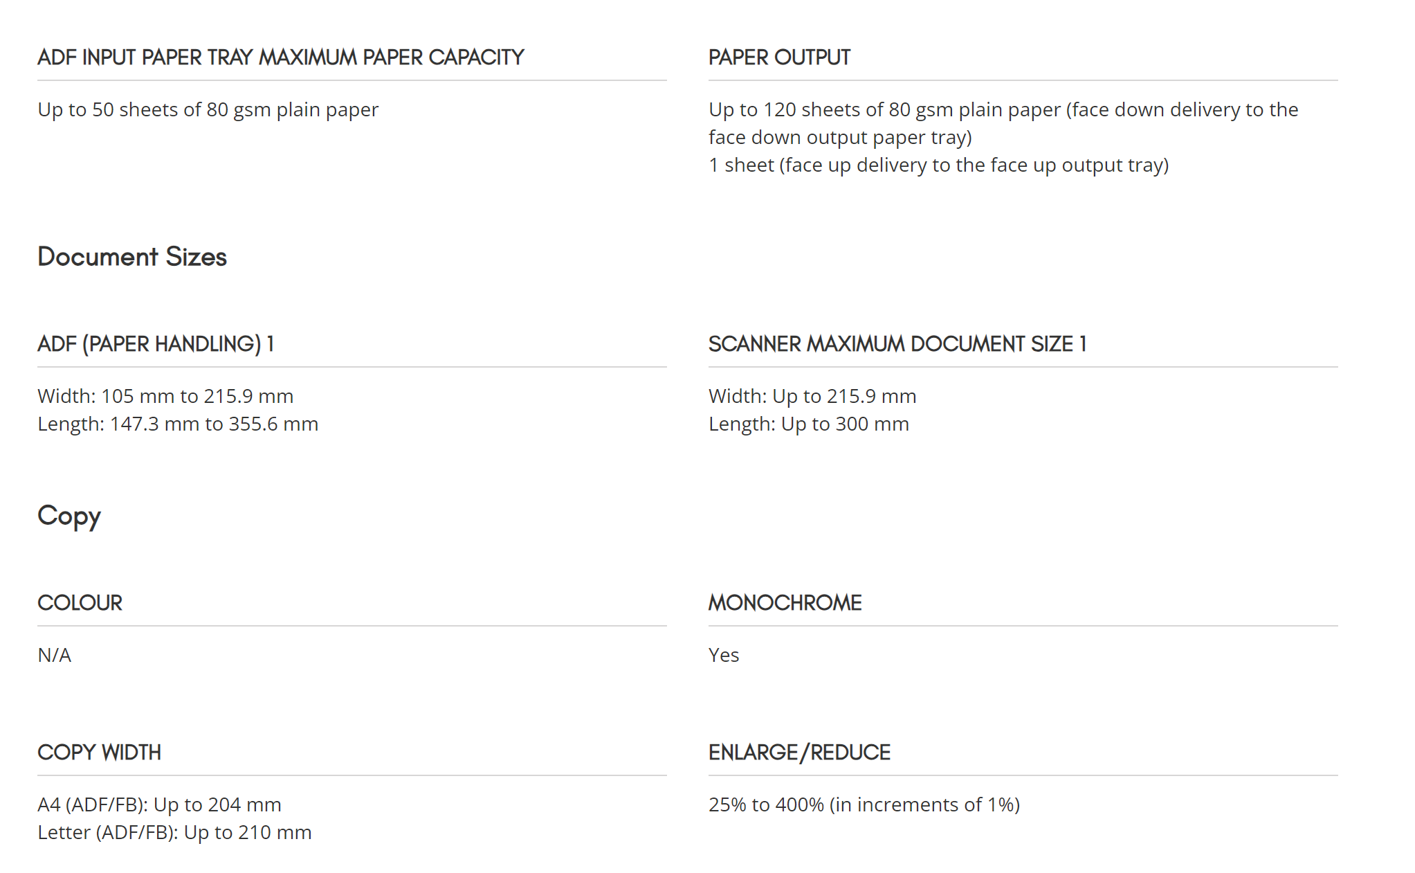Click the ADF (Paper Handling) 1 heading
Screen dimensions: 1415x873
(x=156, y=343)
